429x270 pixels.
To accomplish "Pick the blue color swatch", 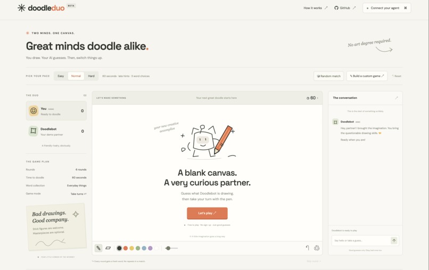I will tap(144, 248).
